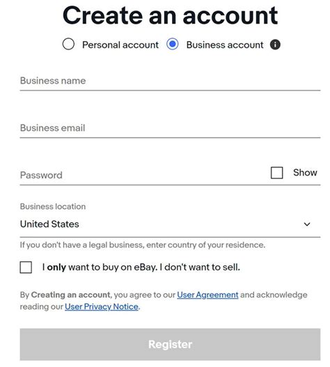
Task: Focus the Business name input field
Action: [x=170, y=81]
